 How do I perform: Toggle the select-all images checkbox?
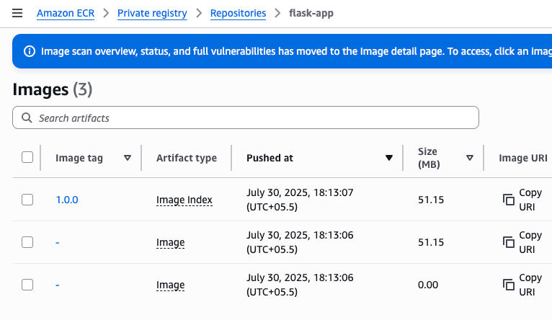pyautogui.click(x=27, y=157)
